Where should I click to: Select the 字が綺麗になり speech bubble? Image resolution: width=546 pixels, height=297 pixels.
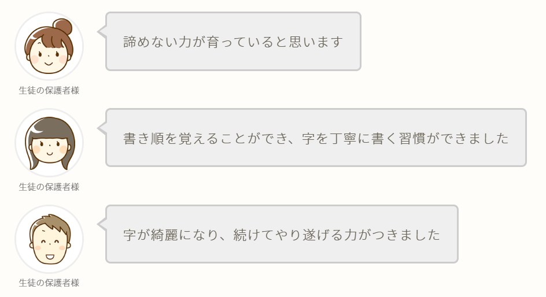pyautogui.click(x=282, y=234)
